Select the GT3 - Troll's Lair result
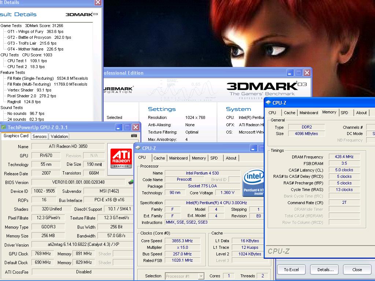375x281 pixels. [x=32, y=43]
